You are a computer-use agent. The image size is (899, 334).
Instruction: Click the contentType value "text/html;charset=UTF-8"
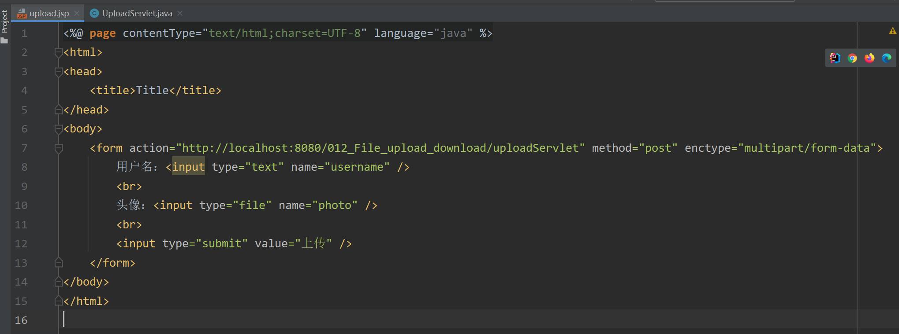(284, 33)
